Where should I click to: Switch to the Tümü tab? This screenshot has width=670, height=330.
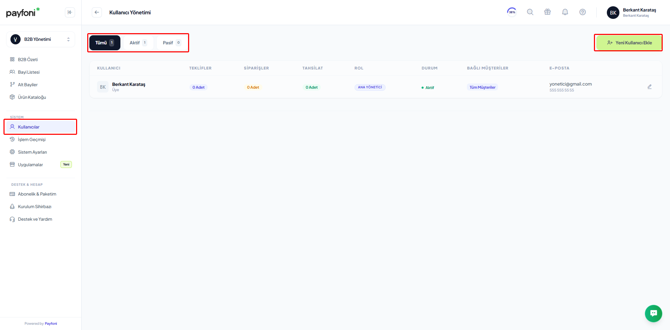point(105,43)
